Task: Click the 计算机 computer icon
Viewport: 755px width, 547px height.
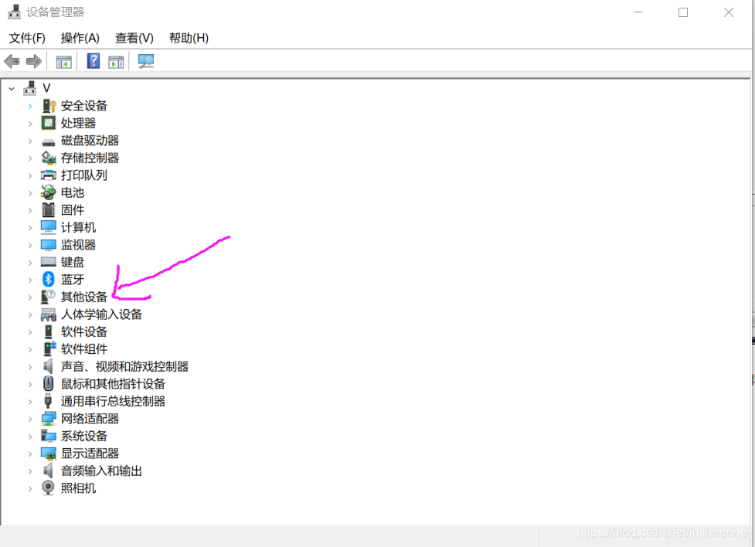Action: point(49,227)
